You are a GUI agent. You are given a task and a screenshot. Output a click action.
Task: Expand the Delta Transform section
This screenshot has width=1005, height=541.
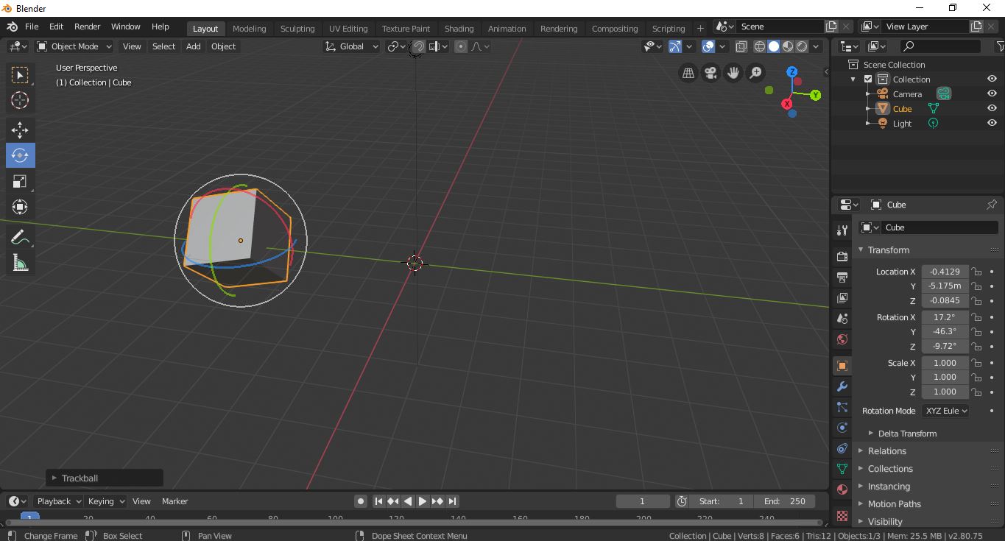907,433
